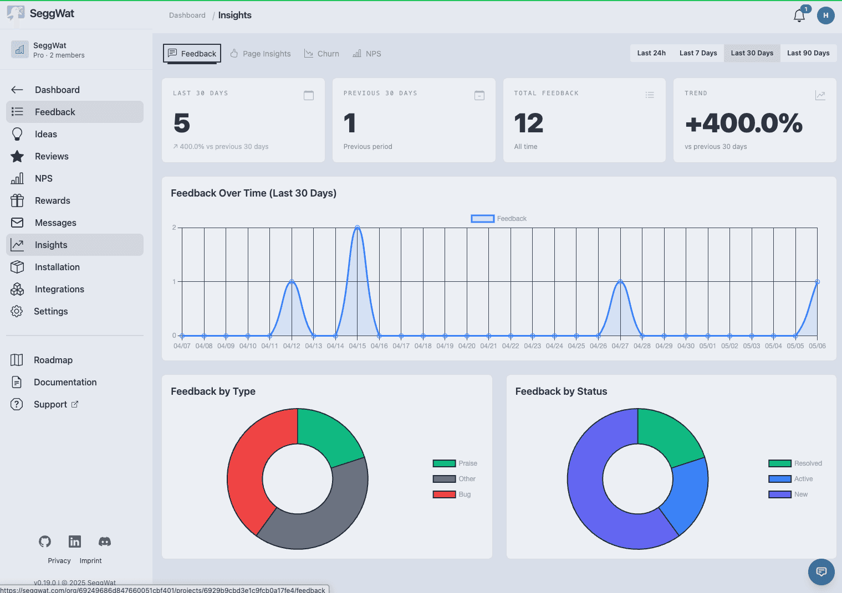
Task: Click the '12' total feedback value
Action: (x=529, y=123)
